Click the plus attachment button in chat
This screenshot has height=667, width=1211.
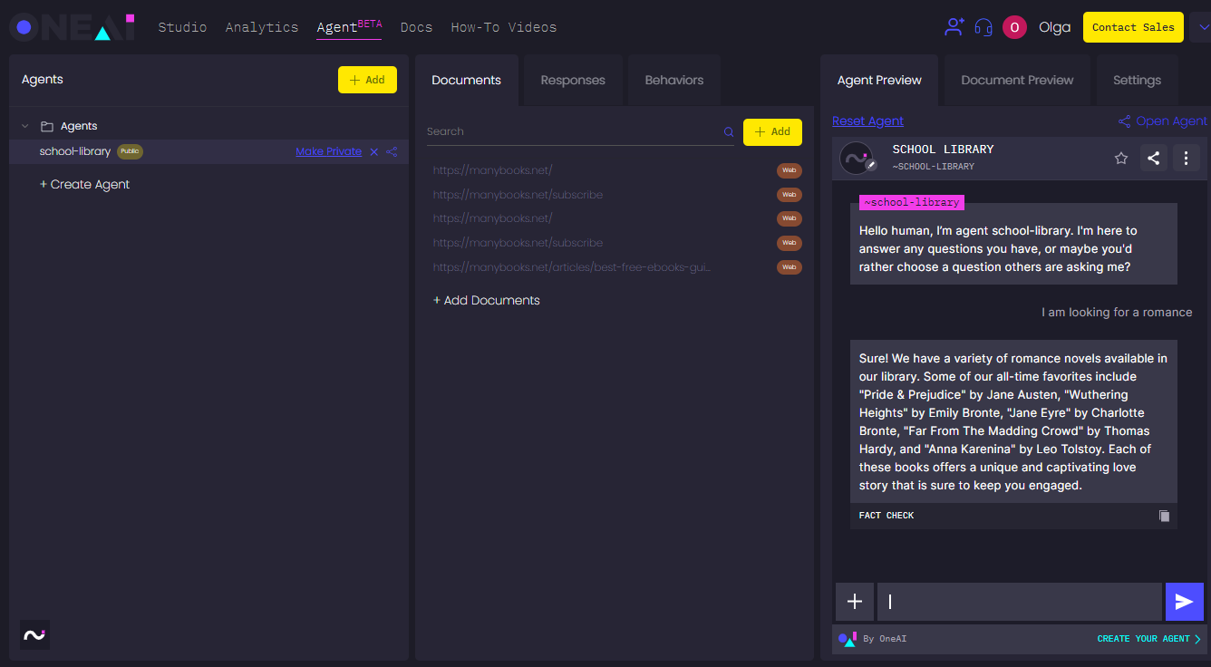pyautogui.click(x=854, y=602)
